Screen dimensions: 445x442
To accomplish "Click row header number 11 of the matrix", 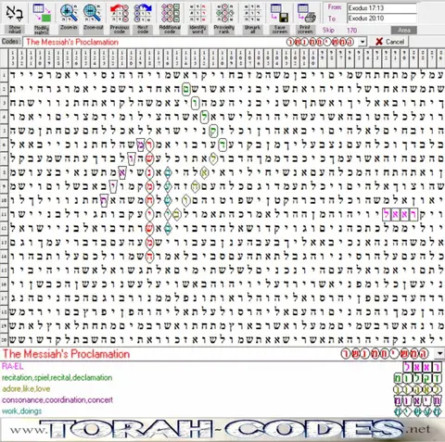I will click(x=4, y=214).
